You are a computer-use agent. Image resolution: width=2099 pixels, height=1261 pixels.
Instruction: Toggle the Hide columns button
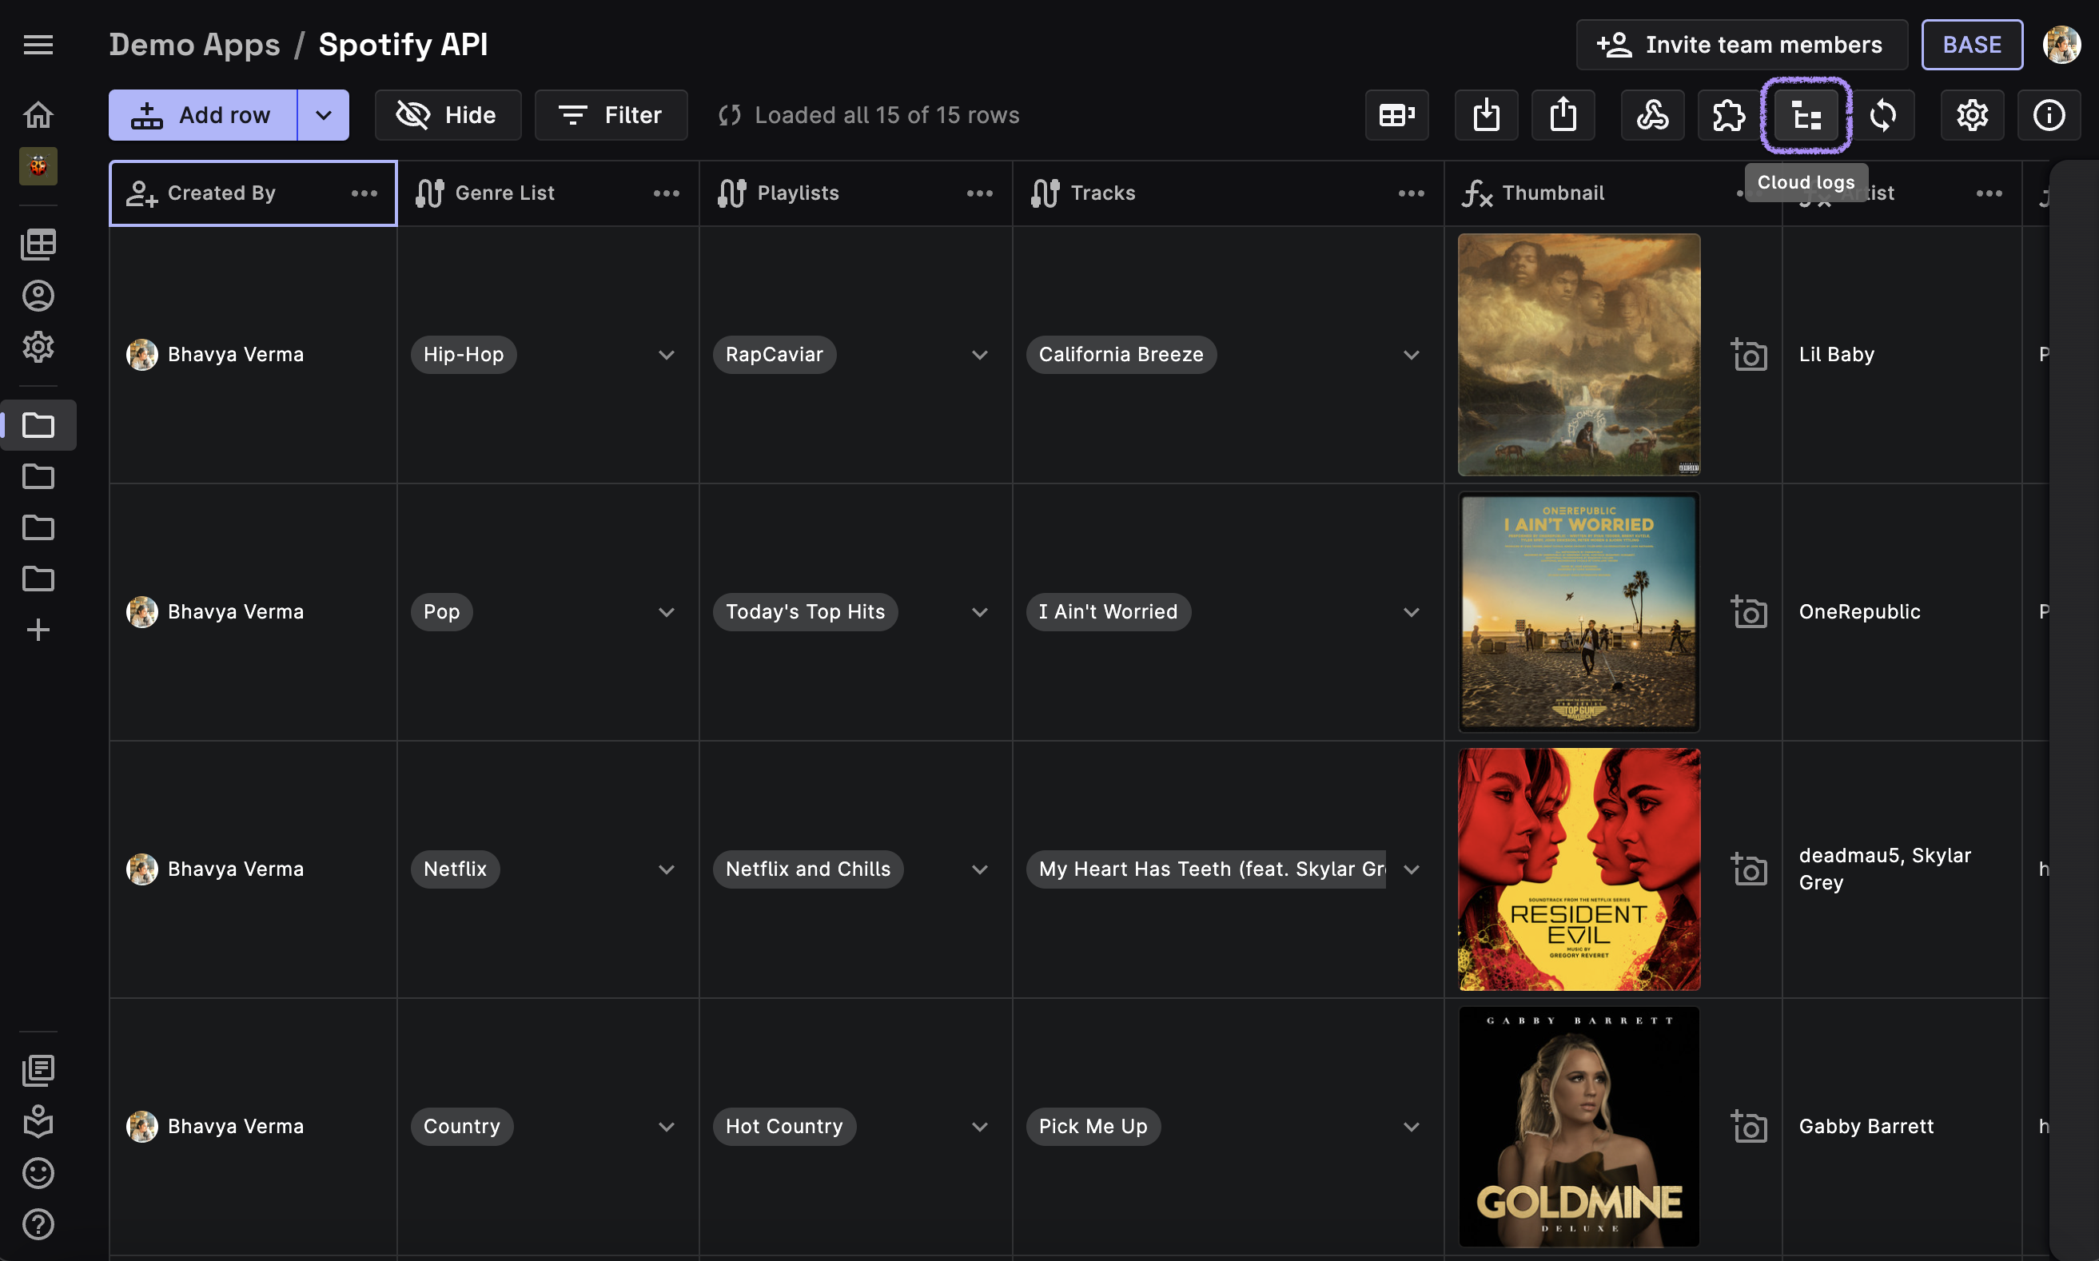pyautogui.click(x=447, y=115)
